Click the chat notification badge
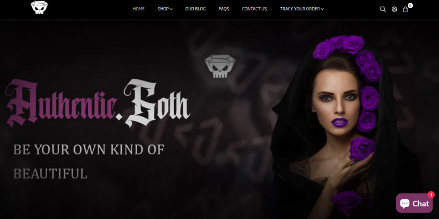 [431, 195]
